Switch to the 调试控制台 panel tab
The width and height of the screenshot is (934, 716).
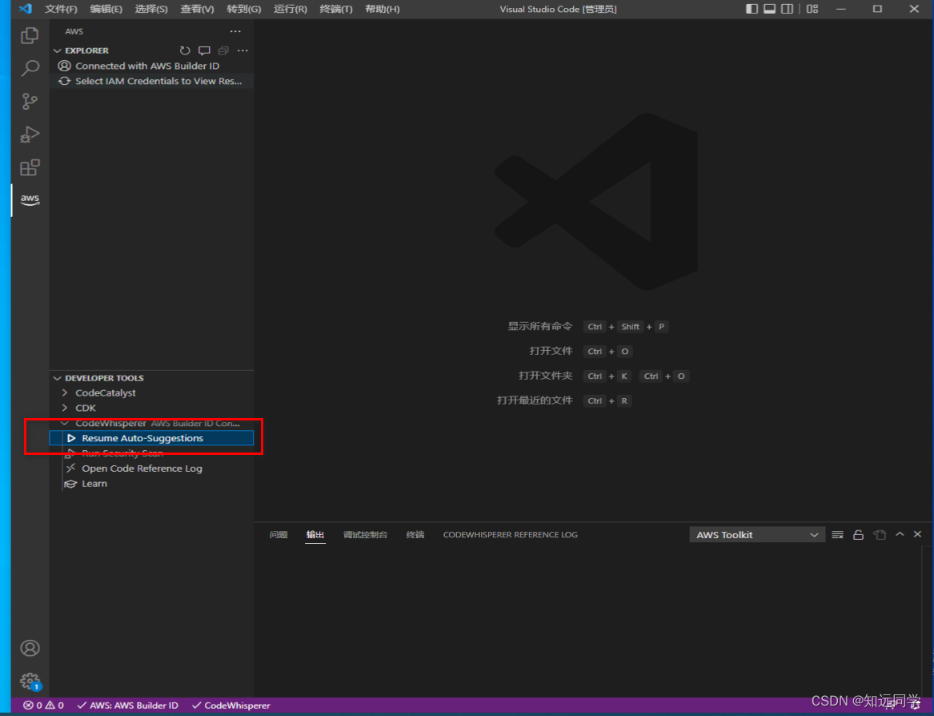(x=365, y=535)
